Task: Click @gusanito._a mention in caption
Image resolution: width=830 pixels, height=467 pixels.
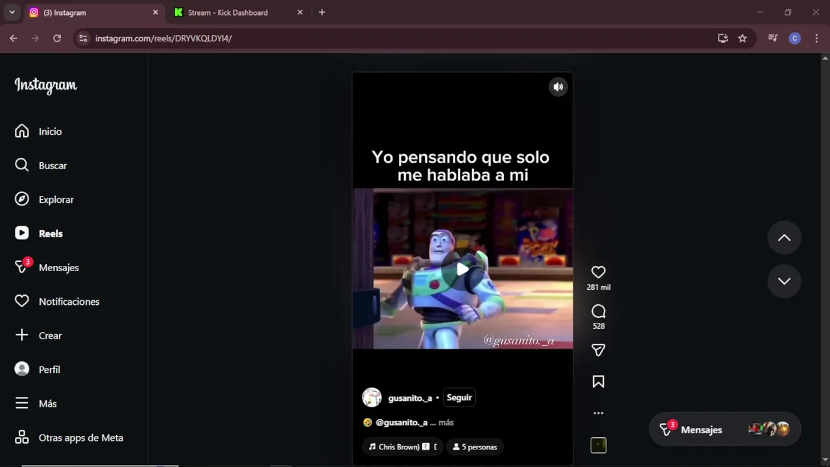Action: (401, 422)
